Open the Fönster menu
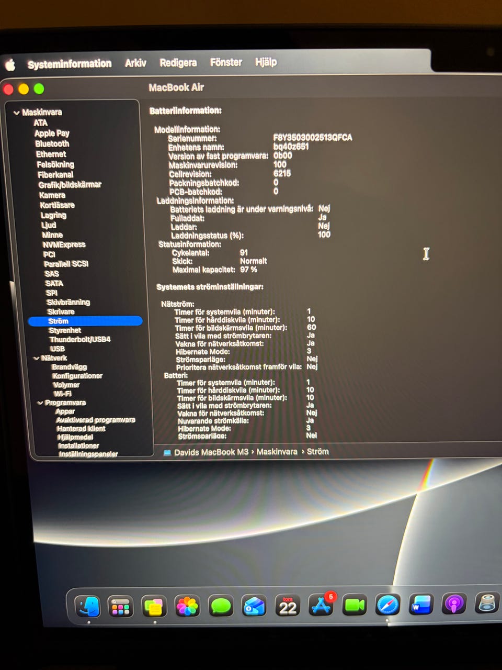Viewport: 502px width, 670px height. point(226,62)
